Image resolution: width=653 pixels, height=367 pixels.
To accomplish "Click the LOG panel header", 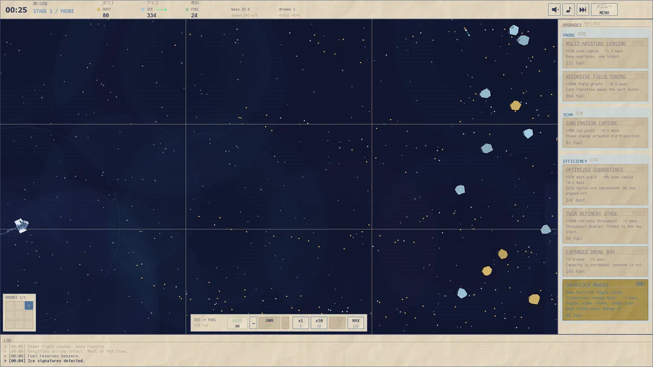I will pyautogui.click(x=8, y=340).
